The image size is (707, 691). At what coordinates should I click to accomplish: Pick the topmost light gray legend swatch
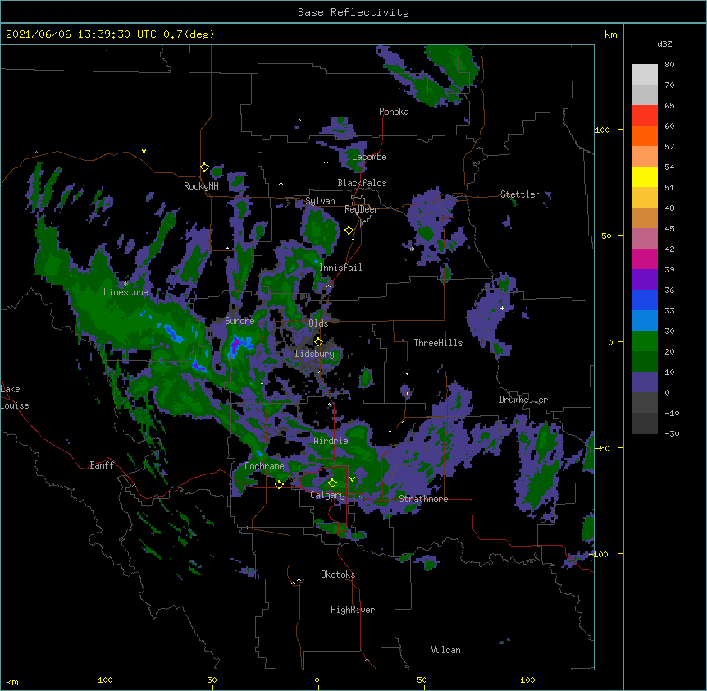645,75
